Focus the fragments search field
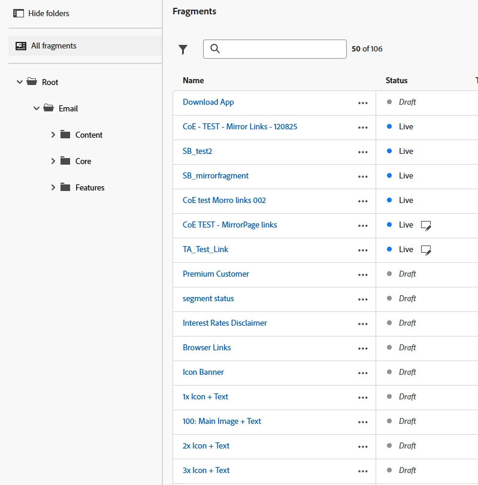 point(282,49)
